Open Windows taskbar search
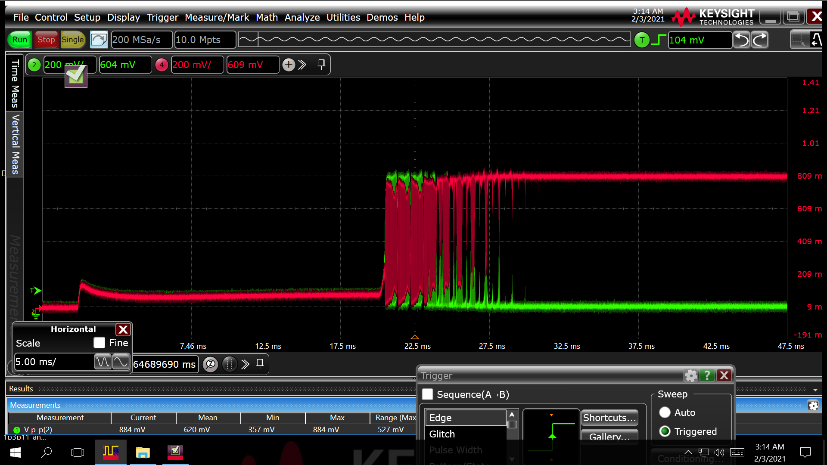 click(47, 453)
